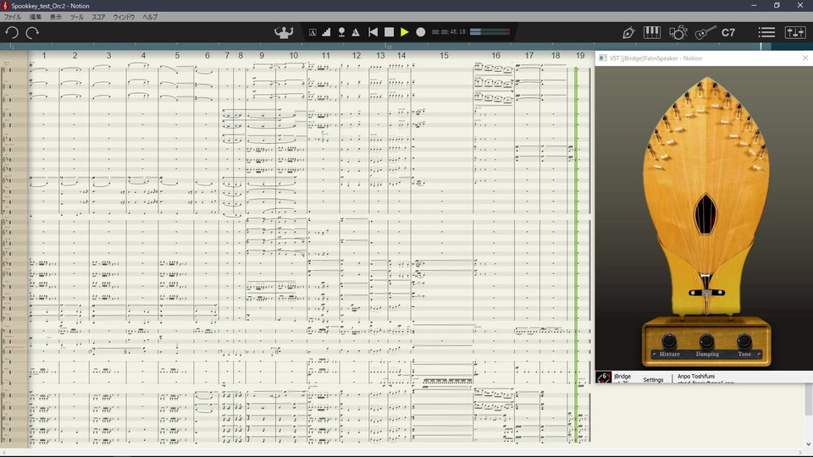The width and height of the screenshot is (813, 457).
Task: Select measure number 19 in the score
Action: [580, 56]
